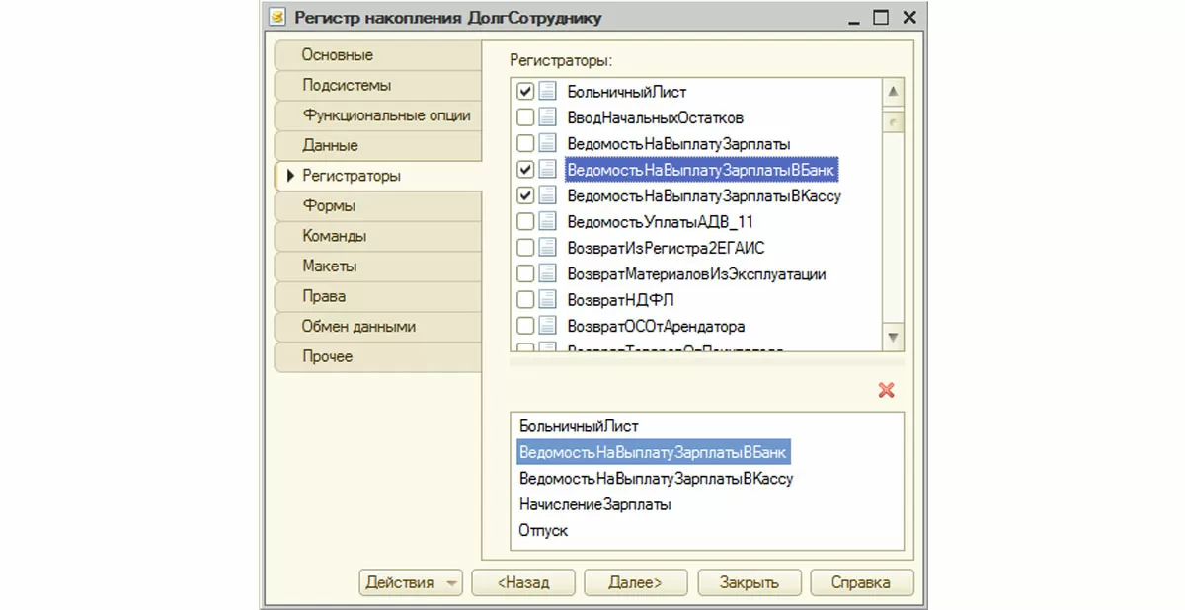The height and width of the screenshot is (610, 1185).
Task: Click the document icon beside БольничныйЛист
Action: 548,92
